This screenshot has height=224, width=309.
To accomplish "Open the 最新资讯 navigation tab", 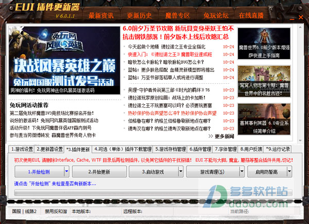I will [101, 15].
